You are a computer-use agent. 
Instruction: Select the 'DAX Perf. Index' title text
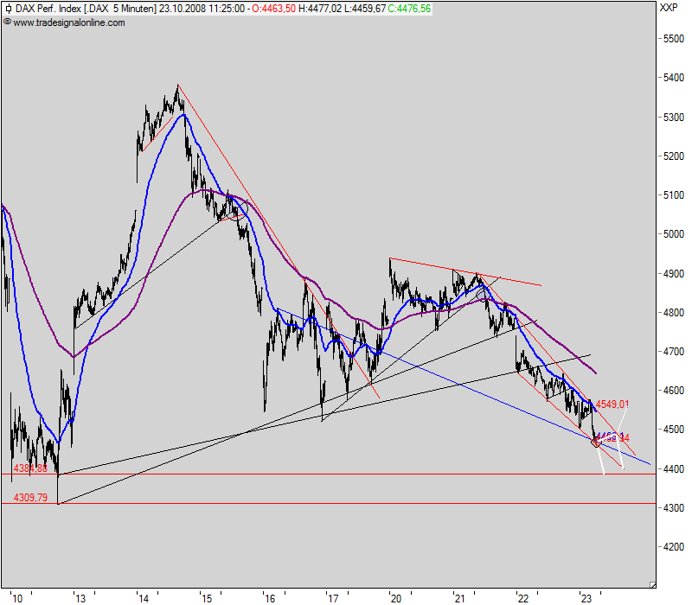click(x=48, y=9)
